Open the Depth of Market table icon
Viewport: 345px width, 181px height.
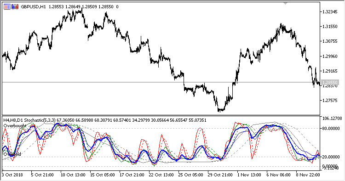[x=7, y=7]
